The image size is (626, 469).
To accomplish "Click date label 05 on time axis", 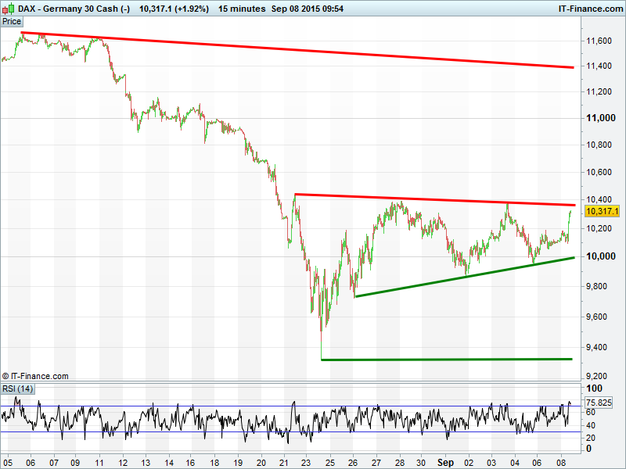I will 8,463.
